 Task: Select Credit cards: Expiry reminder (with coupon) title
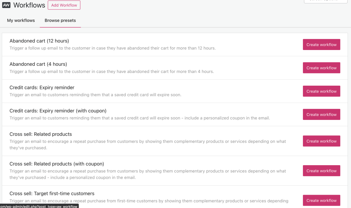point(58,111)
